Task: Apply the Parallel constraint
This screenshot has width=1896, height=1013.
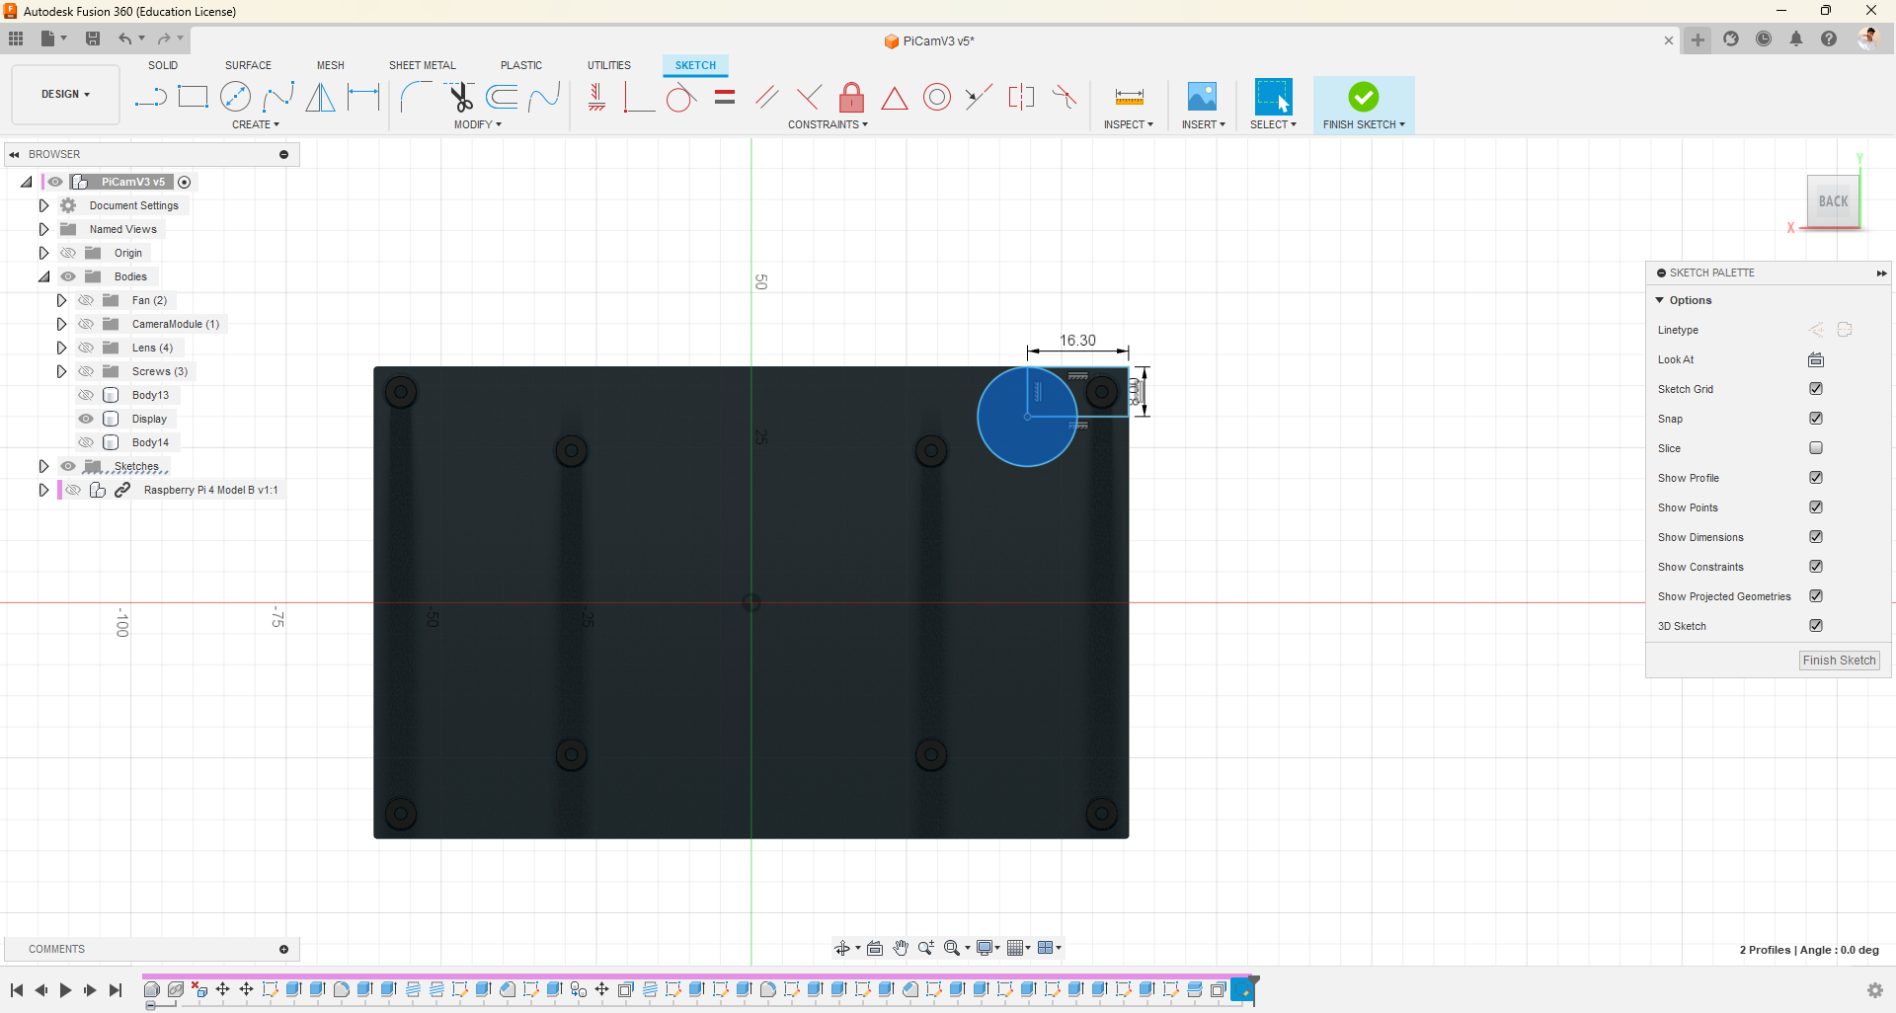Action: point(766,97)
